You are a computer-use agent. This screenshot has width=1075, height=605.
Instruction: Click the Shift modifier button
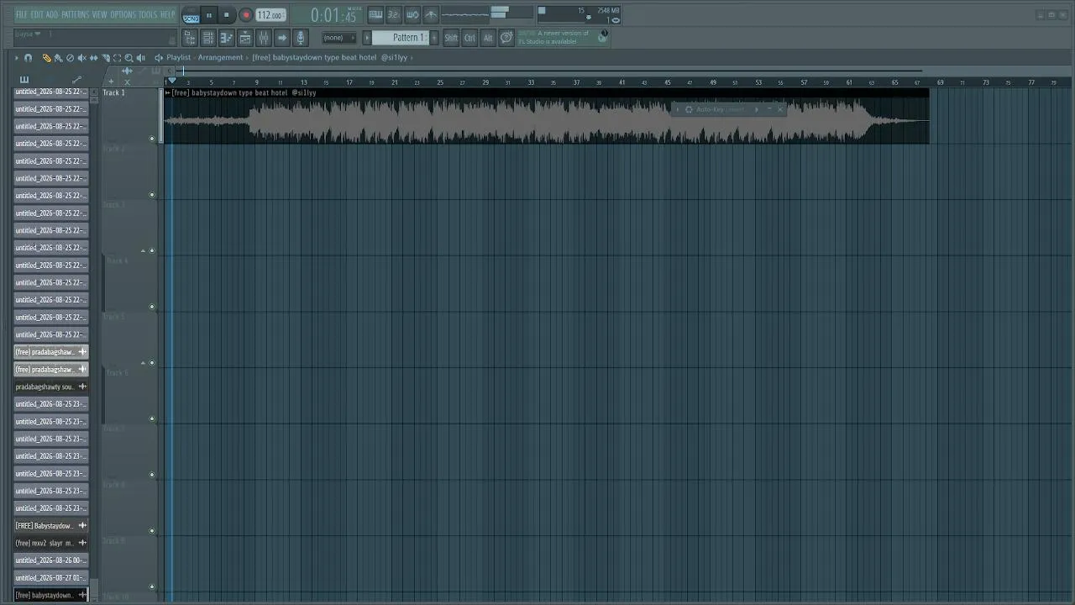coord(451,38)
